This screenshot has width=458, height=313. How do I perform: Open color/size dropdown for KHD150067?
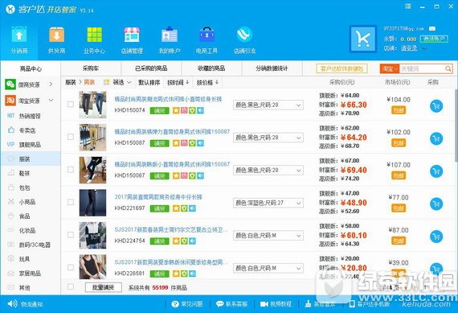(x=268, y=171)
